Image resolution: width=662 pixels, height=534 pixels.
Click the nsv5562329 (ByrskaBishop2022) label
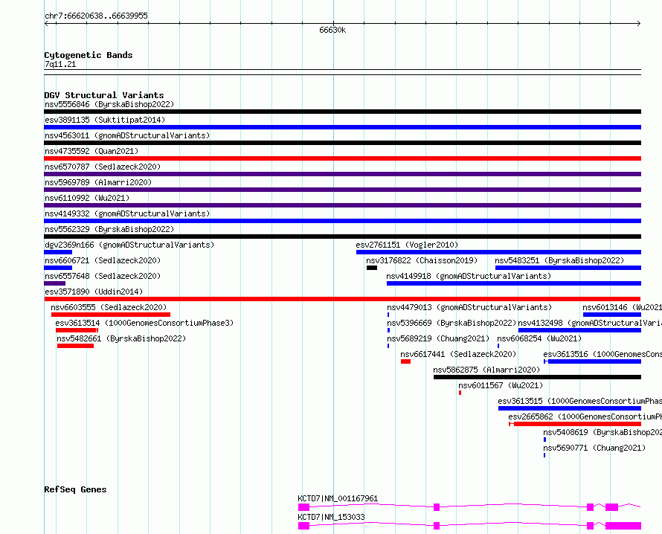pos(109,229)
